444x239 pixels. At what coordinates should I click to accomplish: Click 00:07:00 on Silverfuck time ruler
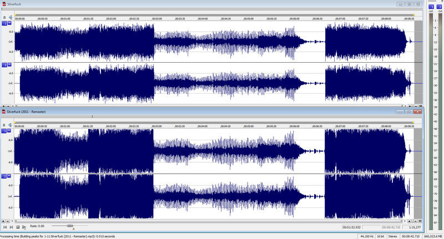point(340,19)
